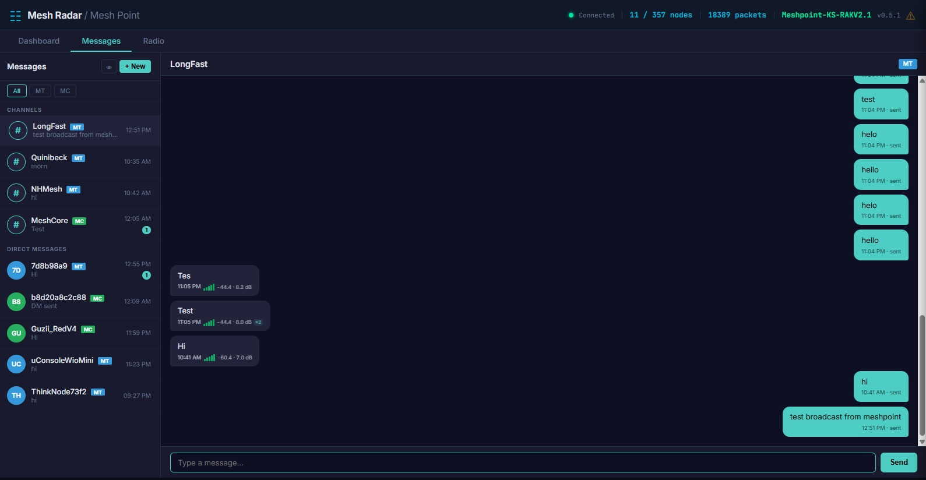The image size is (926, 480).
Task: Click the DIRECT MESSAGES section header
Action: pos(37,249)
